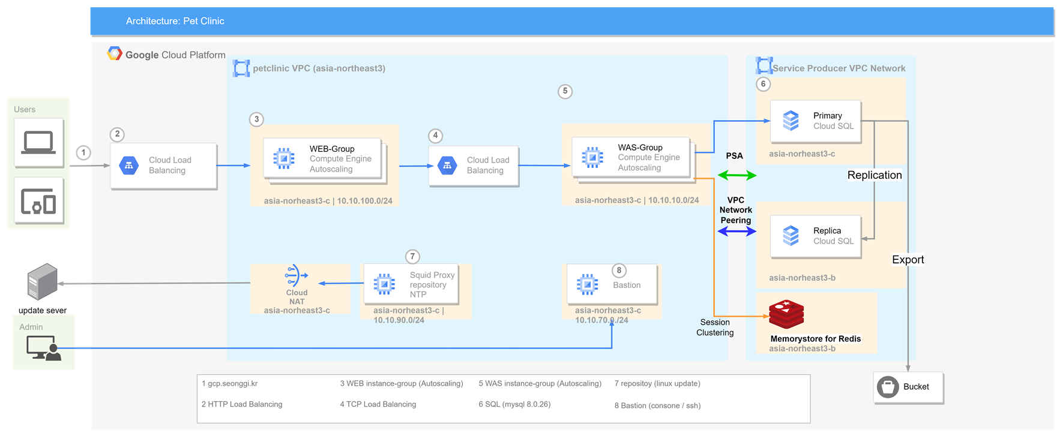The width and height of the screenshot is (1063, 438).
Task: Select the Replica Cloud SQL stack icon
Action: point(791,236)
